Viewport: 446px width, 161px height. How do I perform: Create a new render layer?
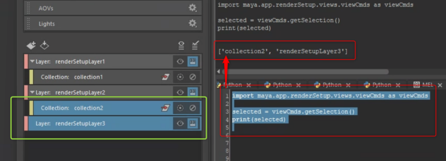coord(31,46)
